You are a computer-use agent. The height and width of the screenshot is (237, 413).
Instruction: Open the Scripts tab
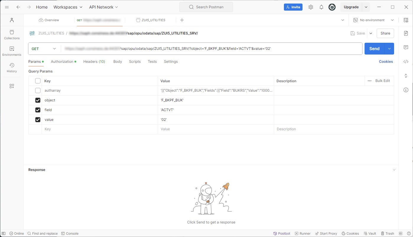[x=135, y=62]
